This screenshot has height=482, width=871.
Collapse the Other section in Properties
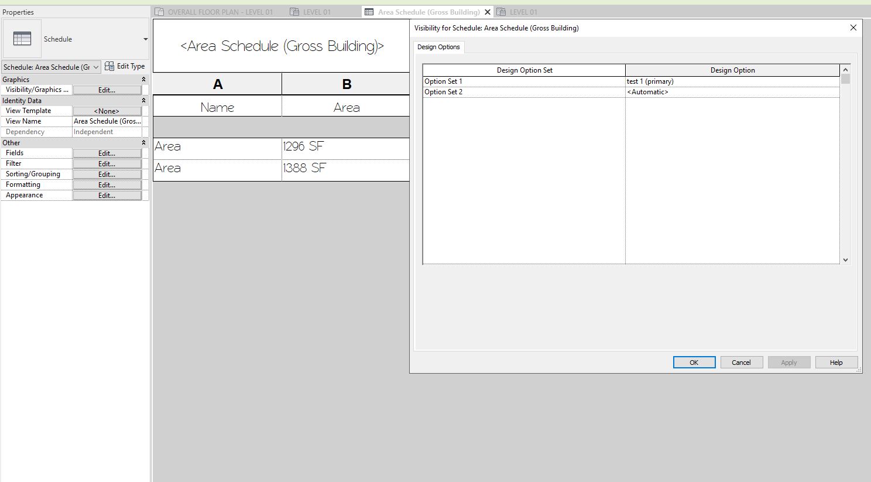143,142
